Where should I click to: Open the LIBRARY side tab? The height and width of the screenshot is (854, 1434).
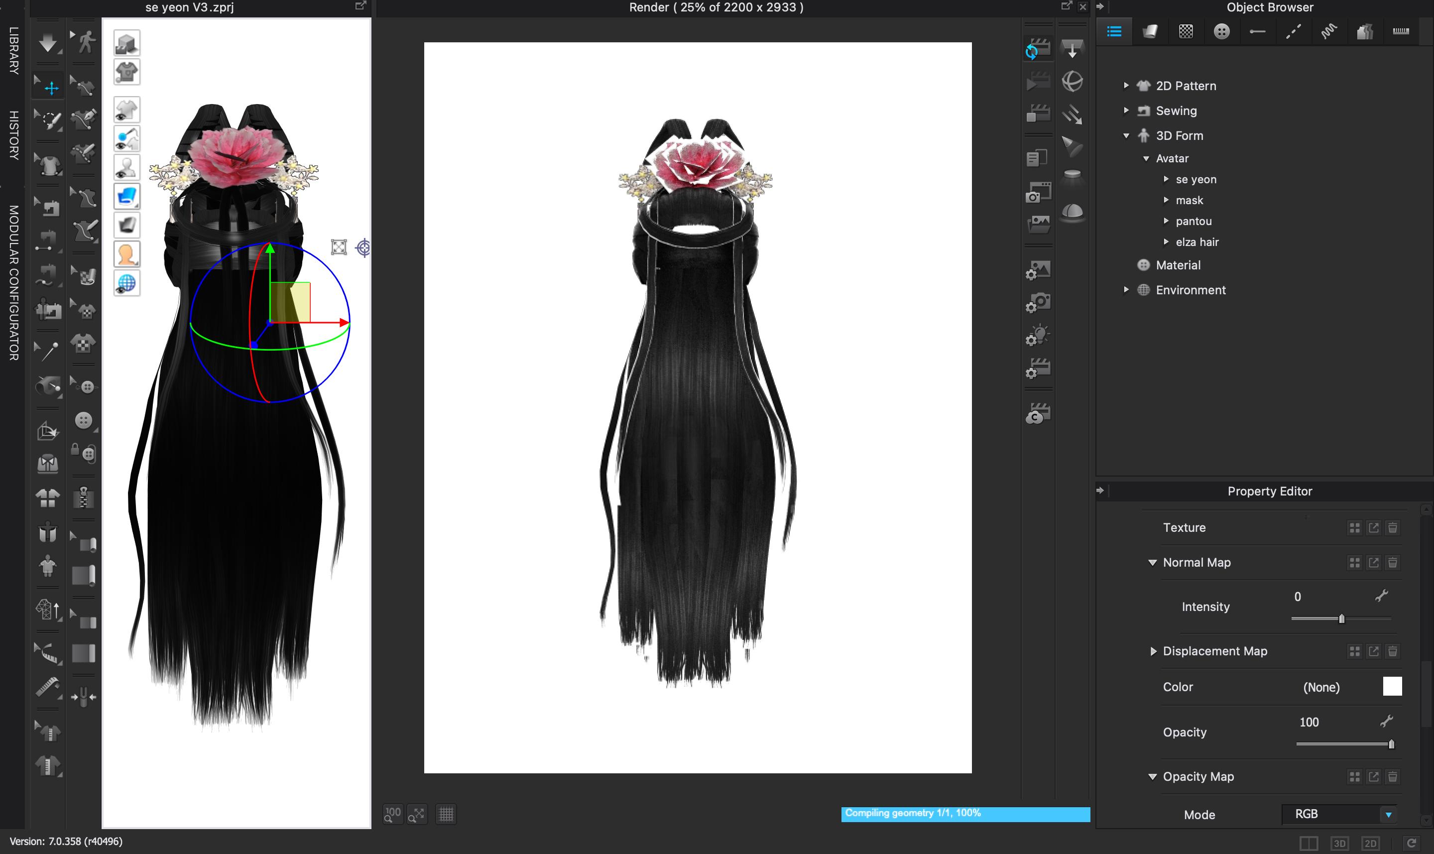tap(13, 51)
